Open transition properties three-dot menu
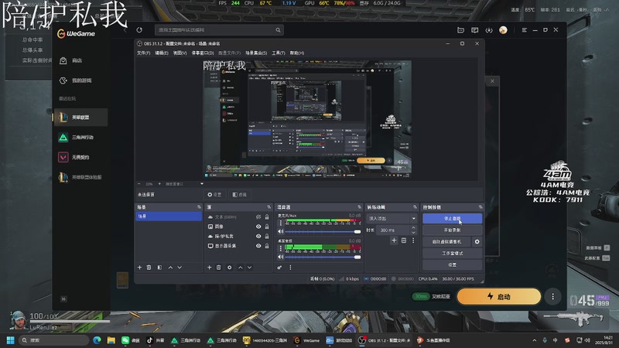 click(413, 241)
